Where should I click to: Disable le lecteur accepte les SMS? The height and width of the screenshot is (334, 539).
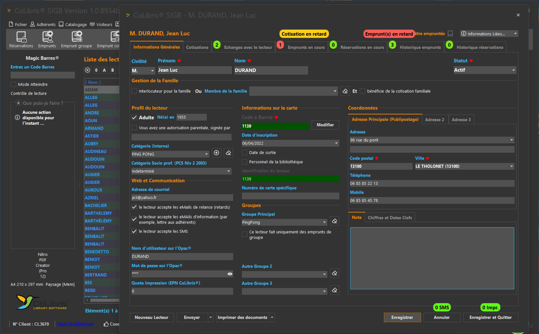(x=134, y=231)
